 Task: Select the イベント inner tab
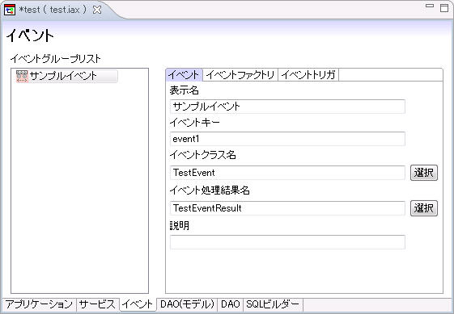pos(184,75)
